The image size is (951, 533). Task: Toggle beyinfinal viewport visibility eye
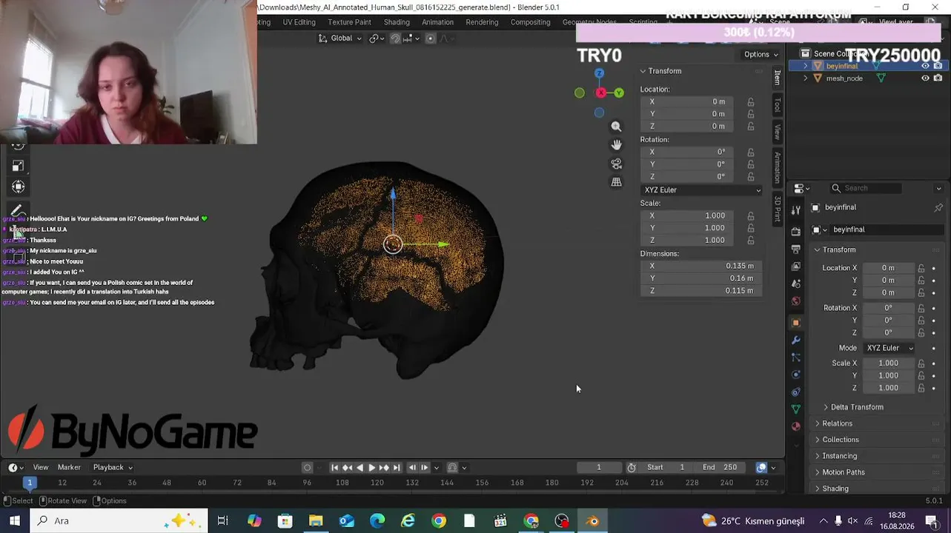(x=925, y=66)
